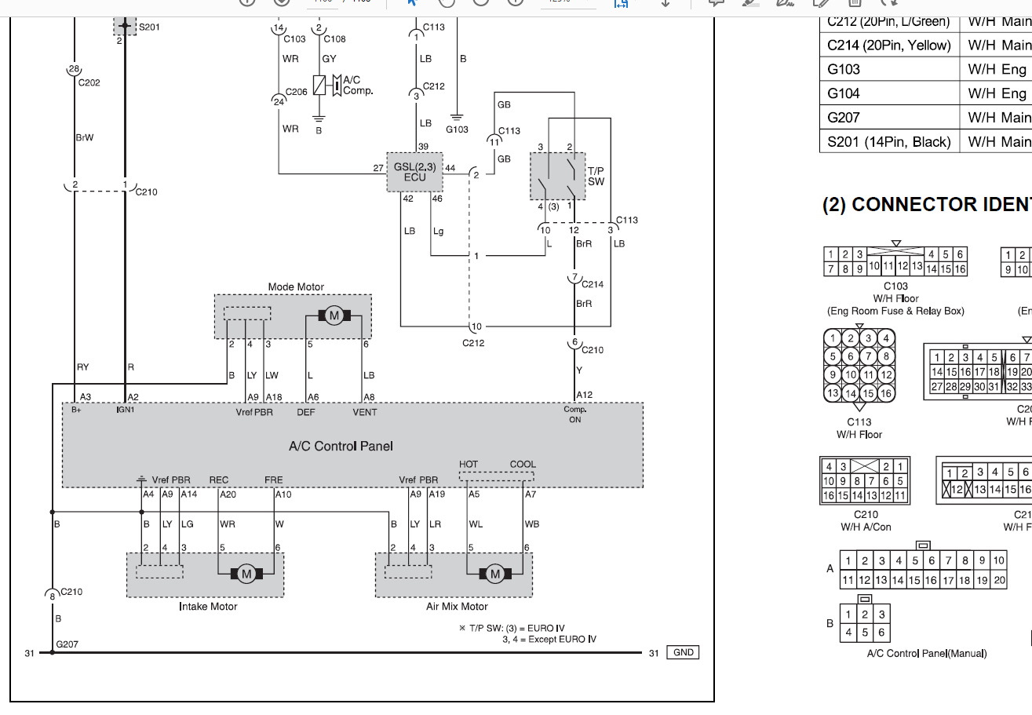The image size is (1032, 715).
Task: Click the HOT label on the control panel
Action: (x=469, y=464)
